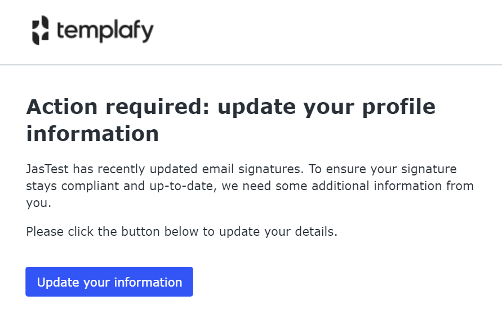Click the "templafy" wordmark text
502x321 pixels.
pyautogui.click(x=105, y=31)
